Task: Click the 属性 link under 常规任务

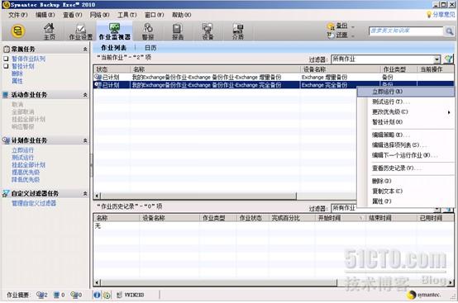Action: (x=17, y=81)
